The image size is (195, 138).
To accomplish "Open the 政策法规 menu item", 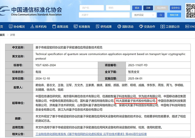I will pyautogui.click(x=60, y=26).
